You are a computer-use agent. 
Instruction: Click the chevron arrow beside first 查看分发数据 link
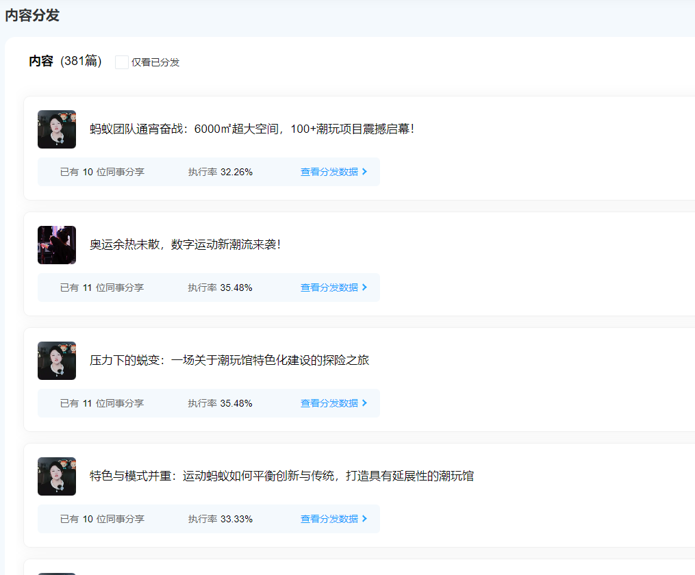pyautogui.click(x=365, y=173)
